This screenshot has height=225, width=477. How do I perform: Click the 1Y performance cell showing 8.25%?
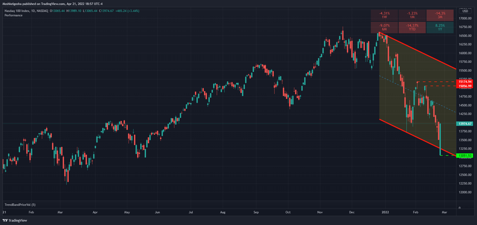pyautogui.click(x=440, y=27)
